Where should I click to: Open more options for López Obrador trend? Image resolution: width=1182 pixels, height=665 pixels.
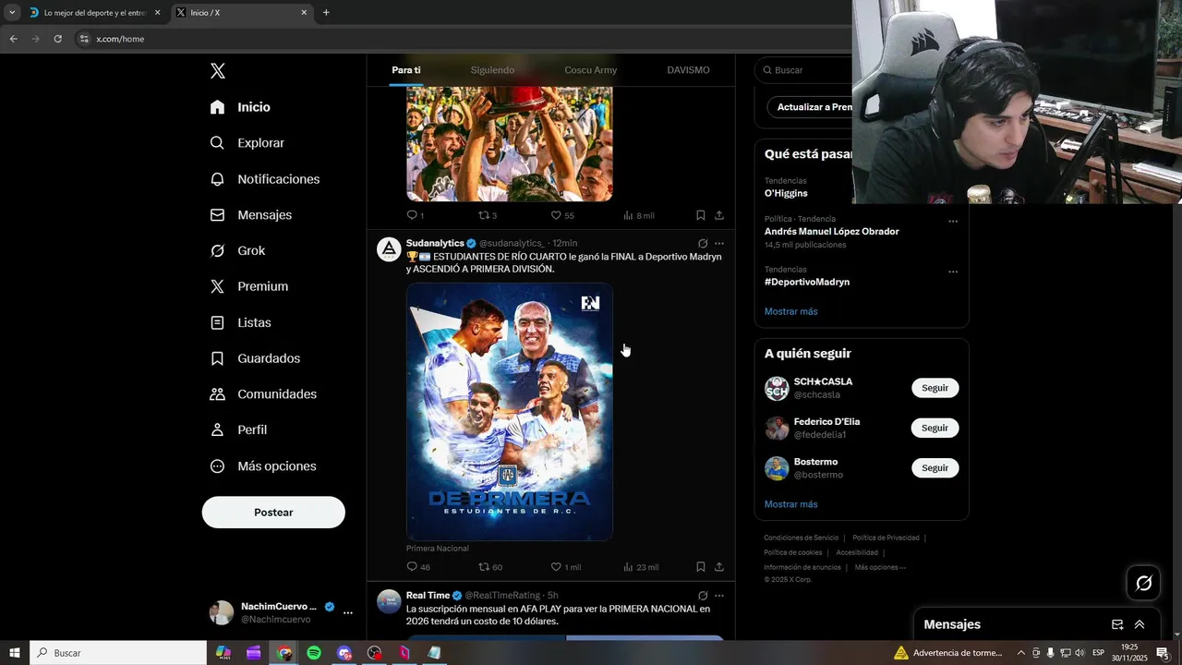tap(953, 222)
